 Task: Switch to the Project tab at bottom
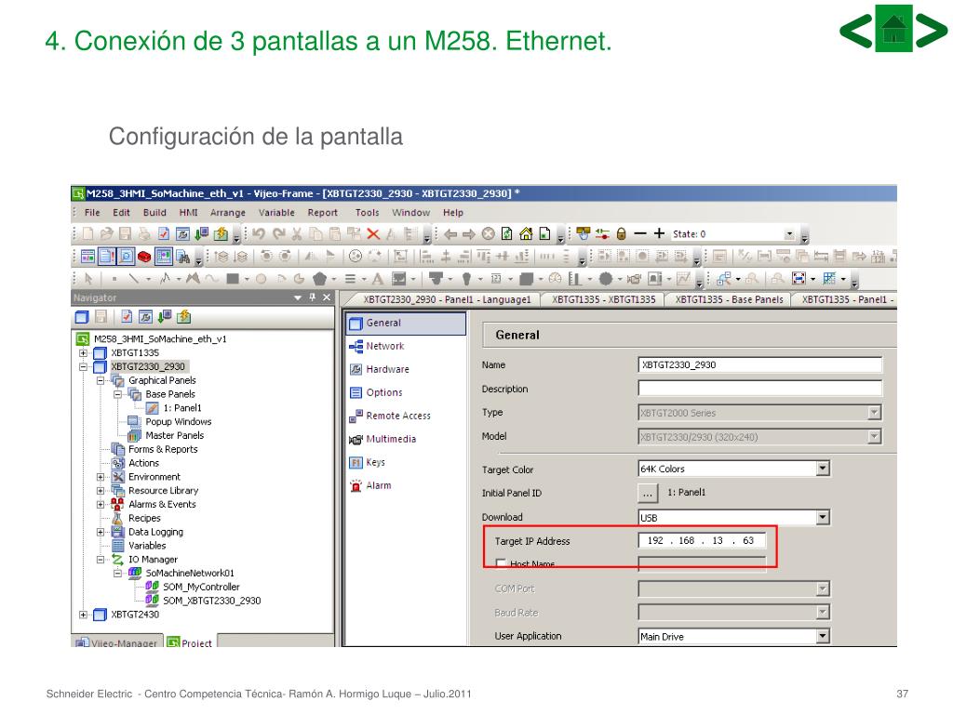click(x=190, y=642)
